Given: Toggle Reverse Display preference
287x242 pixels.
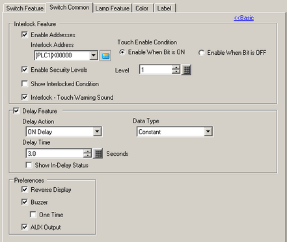Looking at the screenshot, I should pyautogui.click(x=25, y=189).
